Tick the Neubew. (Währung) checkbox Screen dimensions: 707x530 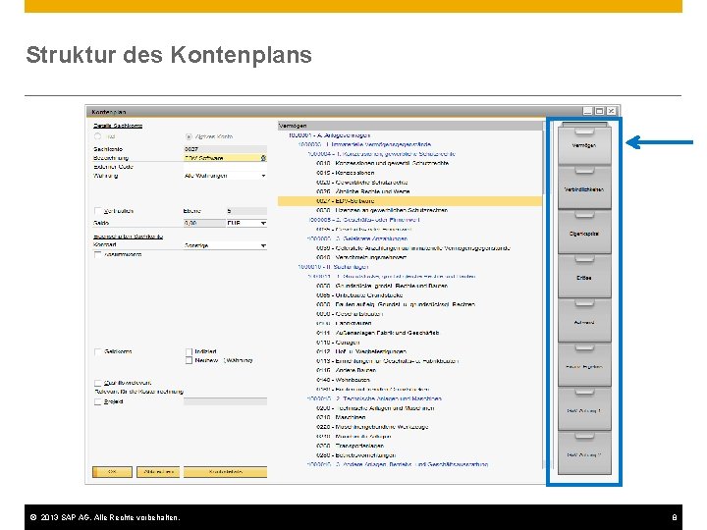pos(189,360)
